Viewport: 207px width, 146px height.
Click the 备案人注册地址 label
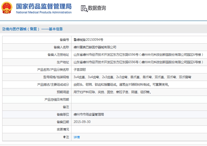(x=58, y=54)
